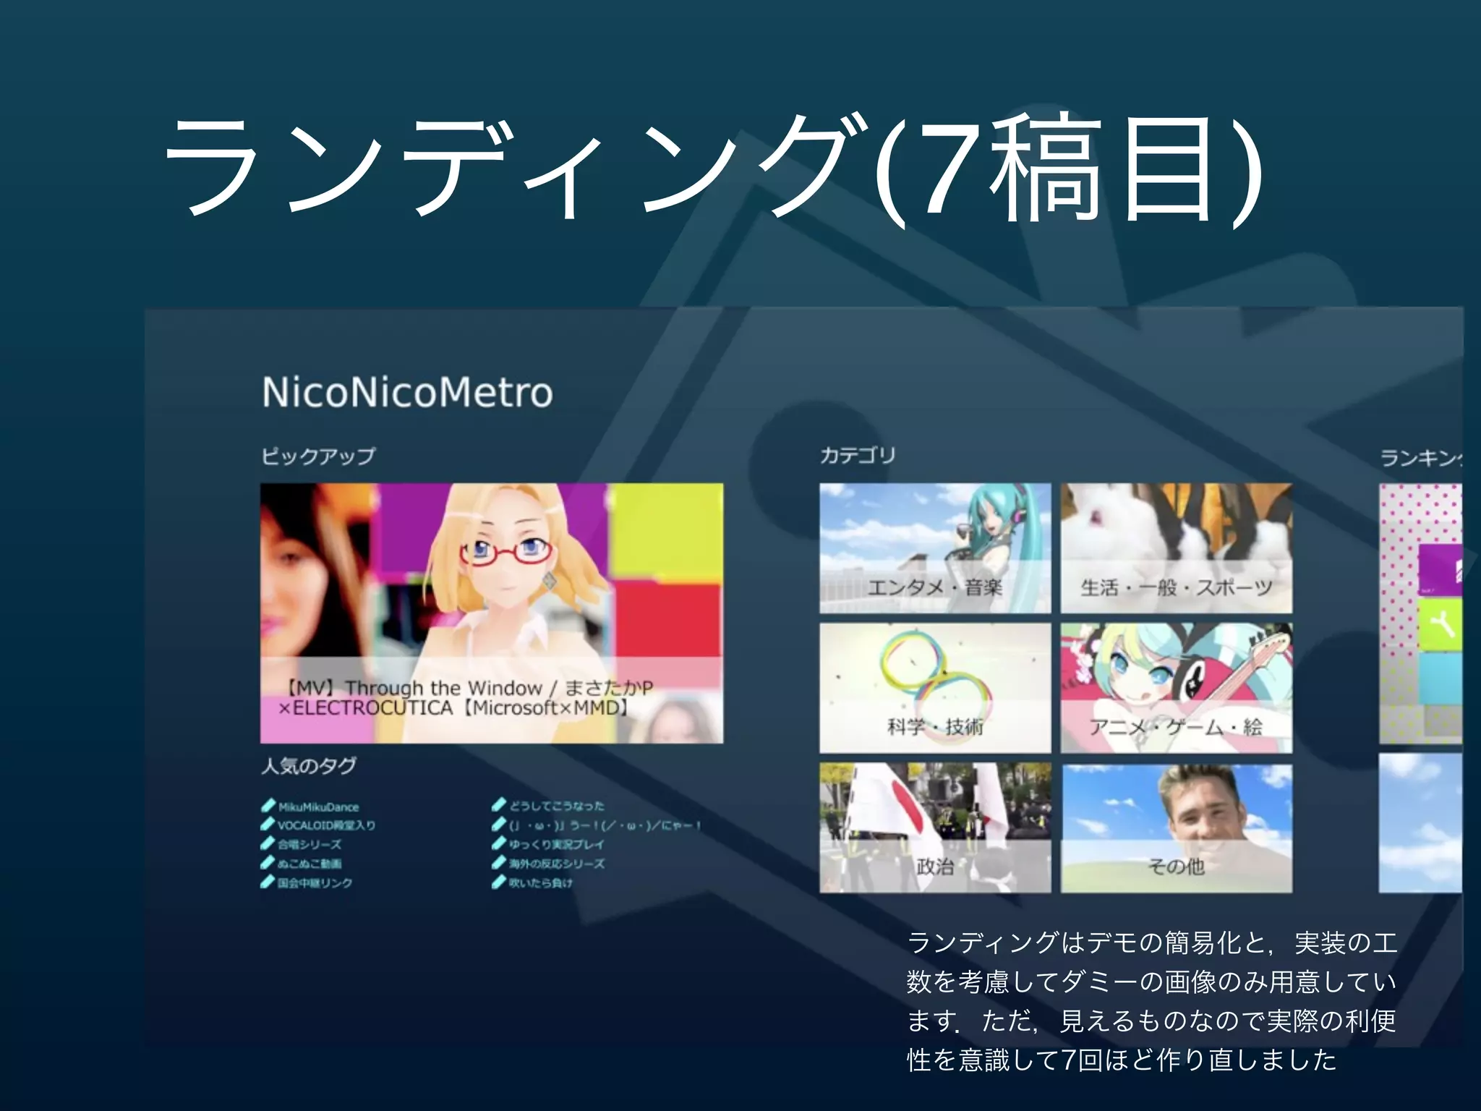The width and height of the screenshot is (1481, 1111).
Task: Click the tag icon next to 海外の反応シリーズ
Action: (x=498, y=862)
